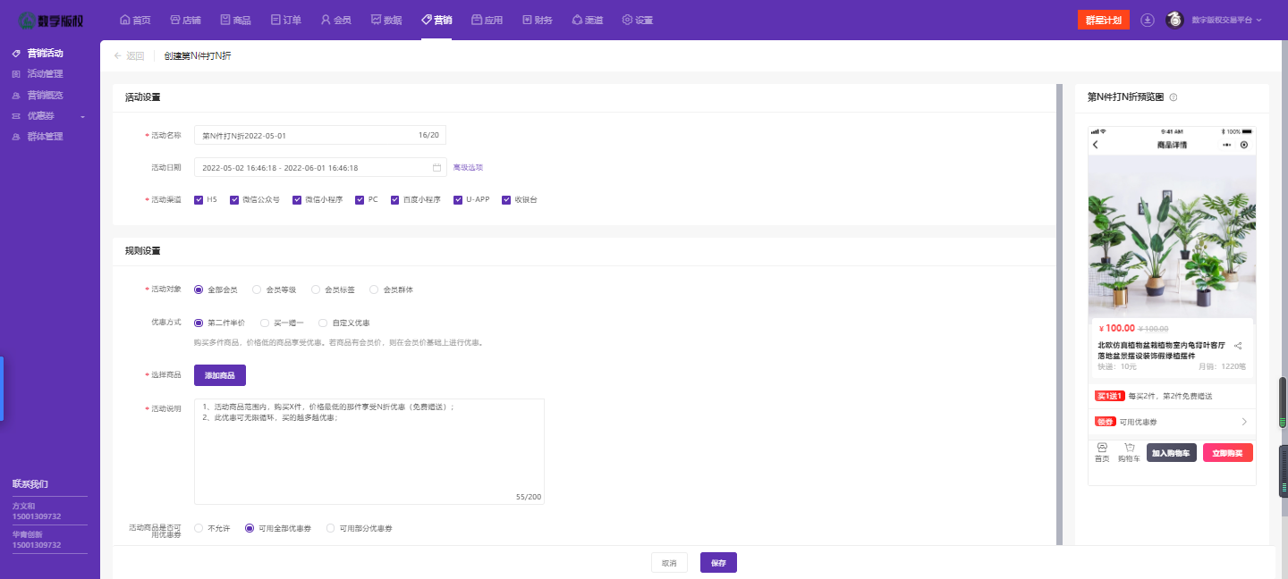The width and height of the screenshot is (1288, 579).
Task: Uncheck the 收银台 channel checkbox
Action: click(x=506, y=199)
